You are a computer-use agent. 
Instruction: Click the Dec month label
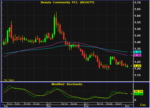tap(6, 106)
